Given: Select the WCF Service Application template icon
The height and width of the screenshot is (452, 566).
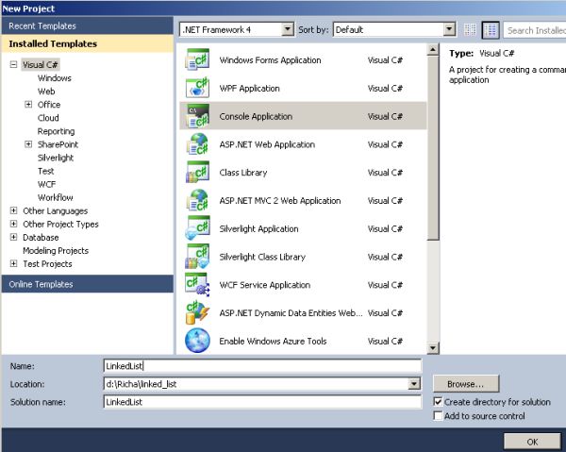Looking at the screenshot, I should 197,285.
